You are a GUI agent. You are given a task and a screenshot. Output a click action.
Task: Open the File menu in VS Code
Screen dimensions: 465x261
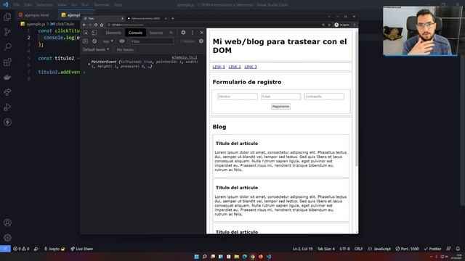click(x=17, y=5)
